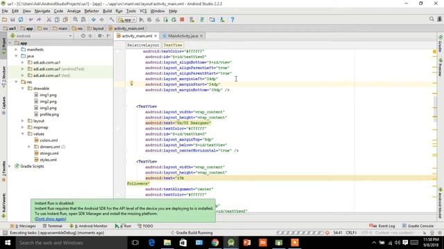Click the yellow lightbulb intention icon
This screenshot has height=249, width=444.
131,83
